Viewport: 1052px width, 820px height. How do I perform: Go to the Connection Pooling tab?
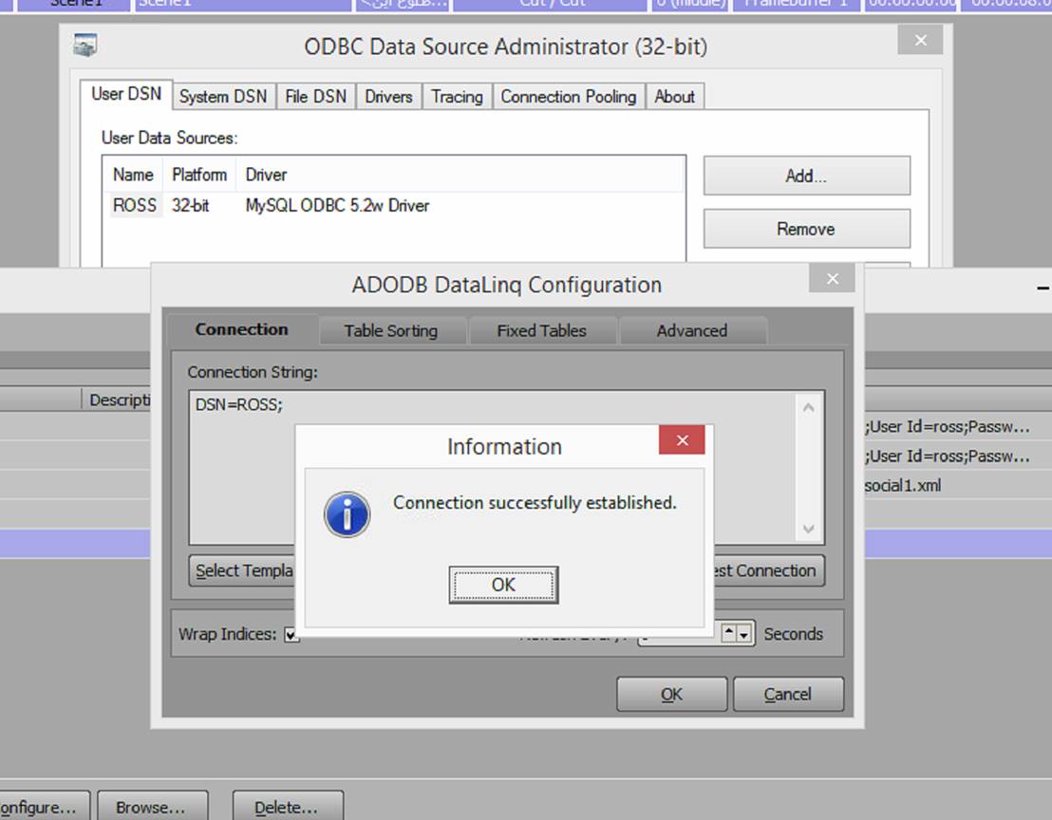569,97
